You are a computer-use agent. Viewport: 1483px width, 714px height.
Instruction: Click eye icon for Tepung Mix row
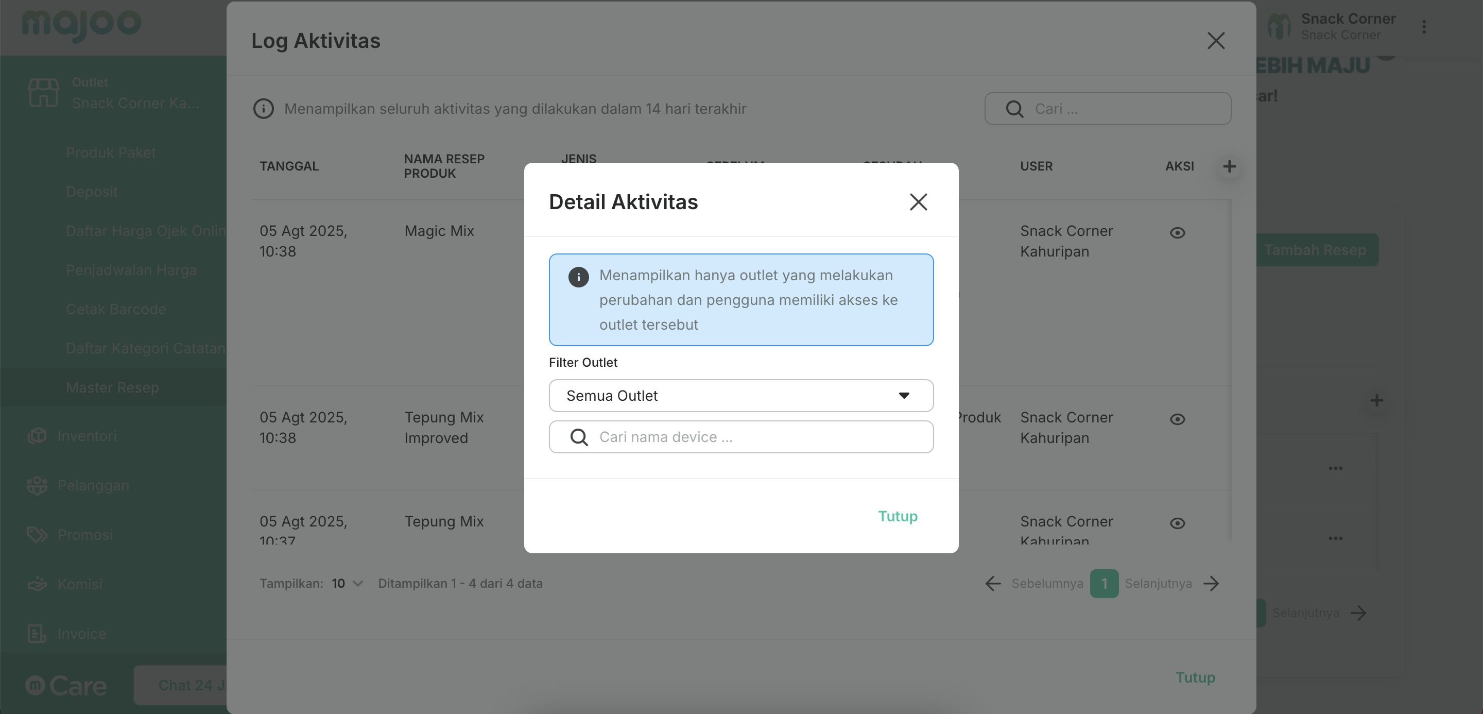click(x=1177, y=523)
